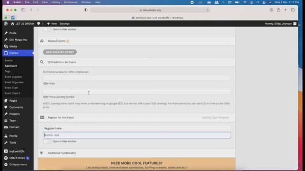Select the Add New Event WordPress tab
The image size is (305, 171).
[x=157, y=18]
